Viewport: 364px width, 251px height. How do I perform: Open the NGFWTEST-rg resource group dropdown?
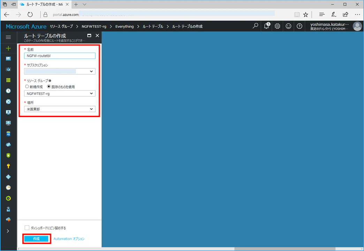60,93
